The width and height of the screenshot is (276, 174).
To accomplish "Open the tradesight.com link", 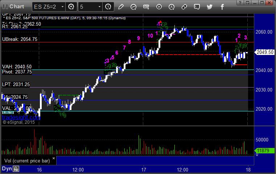I will coord(21,117).
